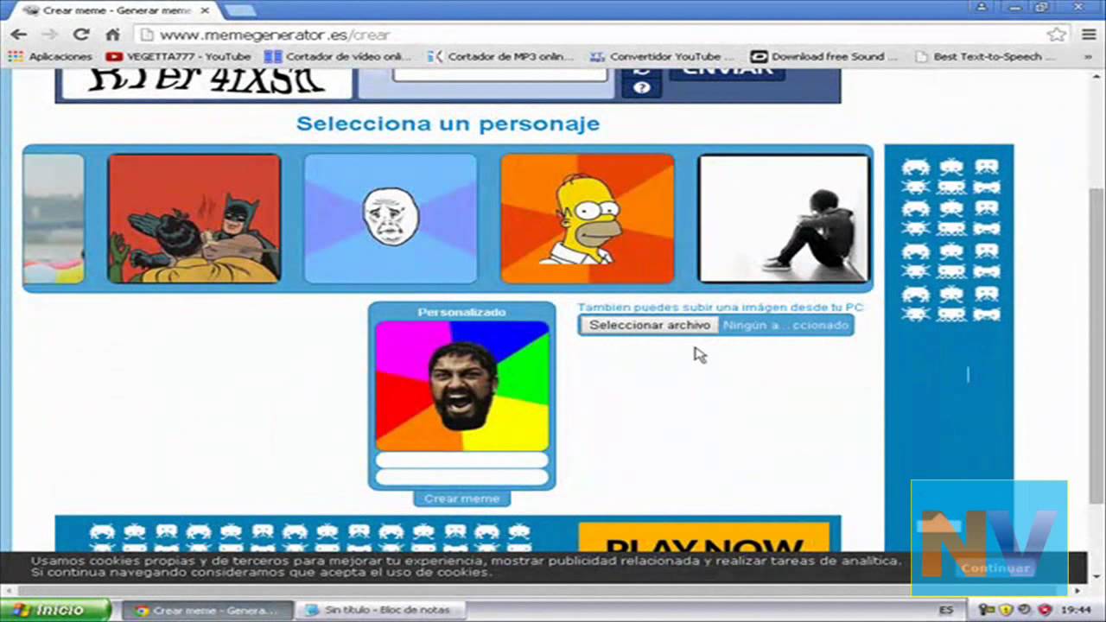Open the Cortador de video online bookmark

[x=339, y=56]
